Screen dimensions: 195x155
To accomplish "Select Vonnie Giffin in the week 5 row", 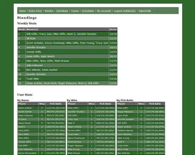I will (34, 52).
